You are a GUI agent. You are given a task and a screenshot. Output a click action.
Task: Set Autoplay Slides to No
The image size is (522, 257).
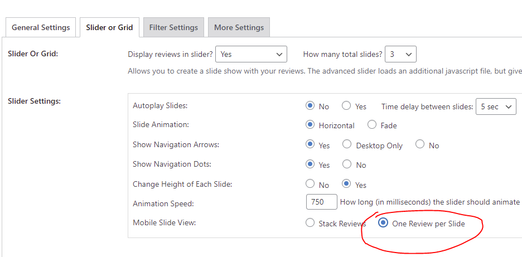(310, 106)
